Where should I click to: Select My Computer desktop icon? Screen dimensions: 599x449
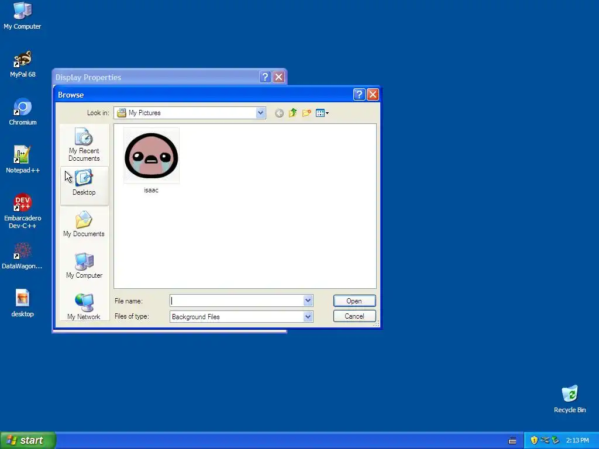click(x=23, y=16)
